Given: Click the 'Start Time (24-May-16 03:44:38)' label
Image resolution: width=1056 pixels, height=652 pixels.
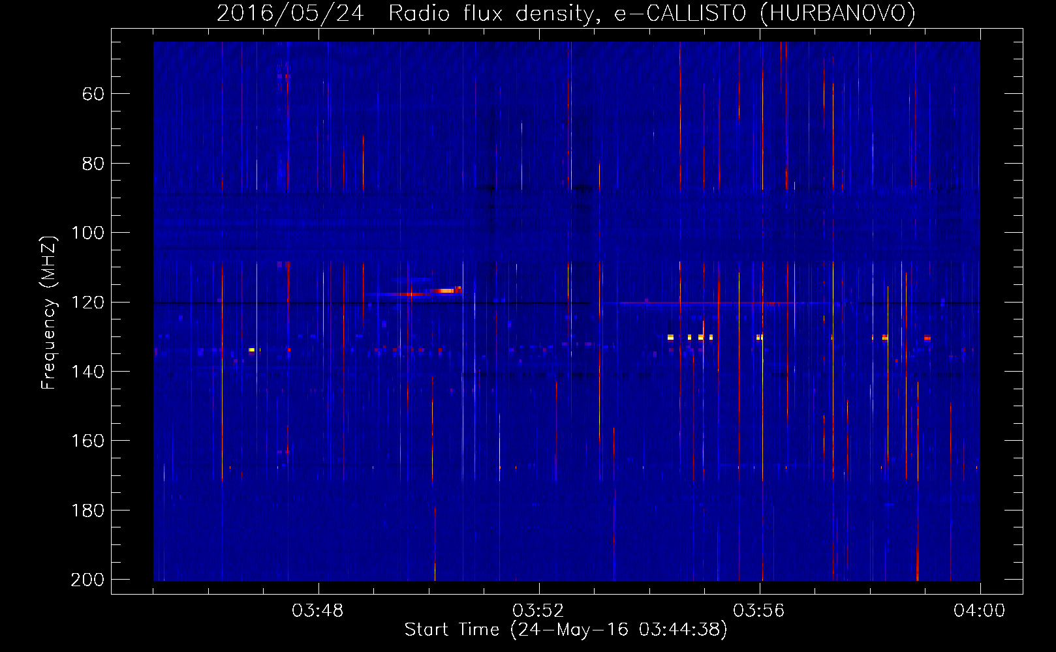Looking at the screenshot, I should (566, 630).
